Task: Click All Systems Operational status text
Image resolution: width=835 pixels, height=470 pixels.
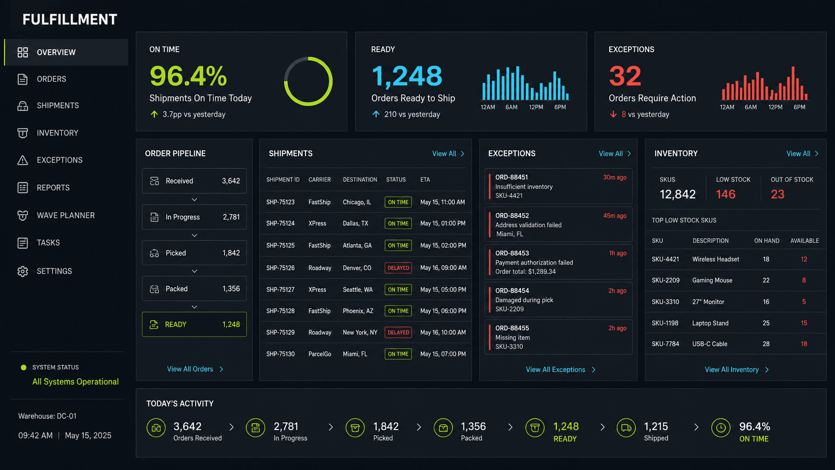Action: (x=75, y=382)
